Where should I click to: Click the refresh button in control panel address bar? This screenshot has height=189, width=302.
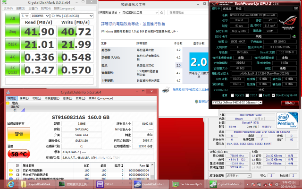tap(161, 13)
